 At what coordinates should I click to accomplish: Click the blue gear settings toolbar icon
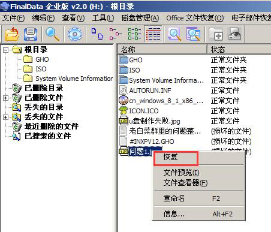pos(75,34)
